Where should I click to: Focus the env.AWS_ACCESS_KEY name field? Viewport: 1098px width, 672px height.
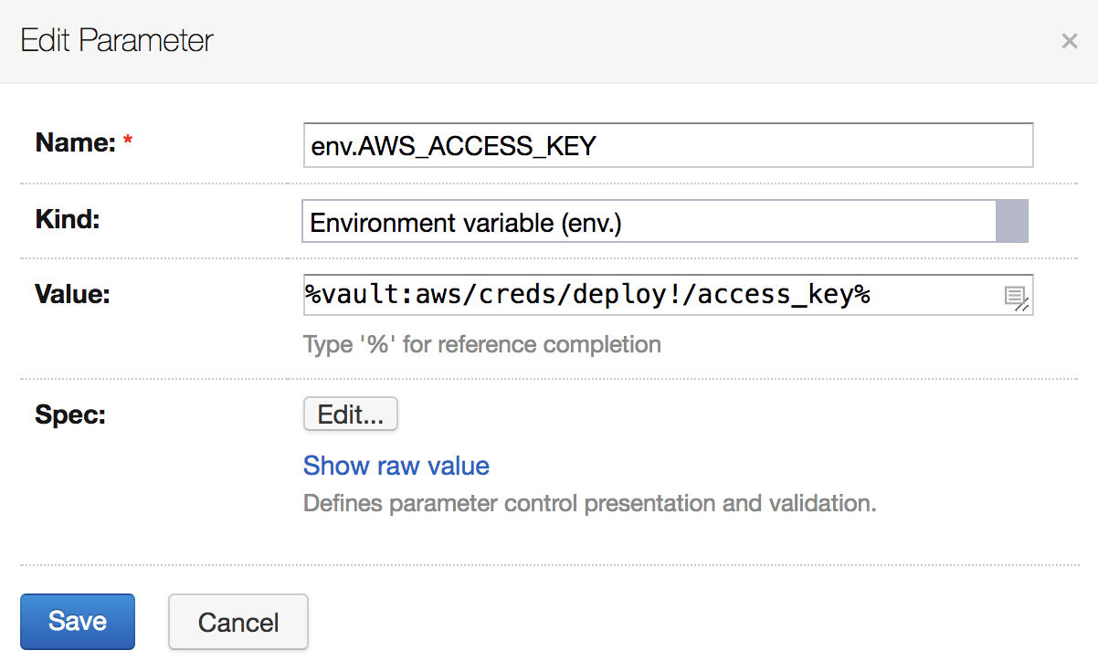coord(668,145)
